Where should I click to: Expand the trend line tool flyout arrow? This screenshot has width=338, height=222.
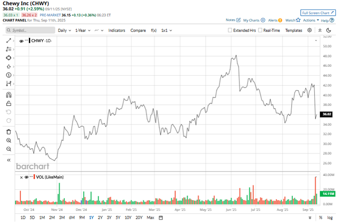[x=13, y=41]
